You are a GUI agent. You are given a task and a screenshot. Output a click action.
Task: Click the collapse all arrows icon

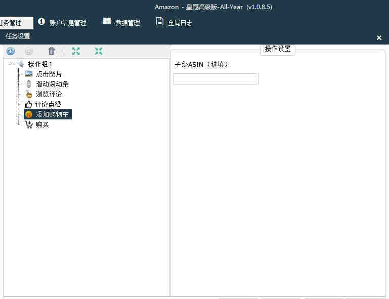99,51
